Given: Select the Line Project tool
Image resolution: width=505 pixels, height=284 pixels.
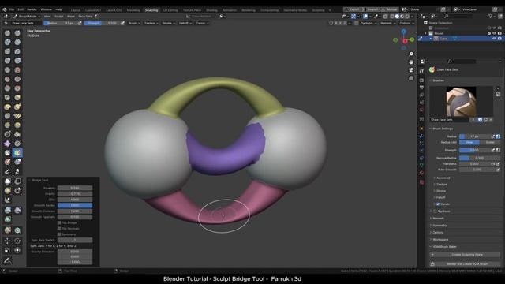Looking at the screenshot, I should coord(7,200).
